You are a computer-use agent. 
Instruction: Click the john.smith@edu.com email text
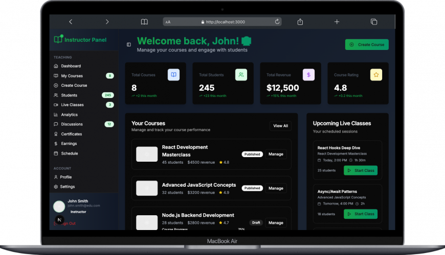(x=84, y=206)
